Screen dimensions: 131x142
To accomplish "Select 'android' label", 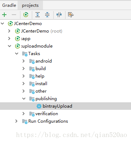I will 44,61.
